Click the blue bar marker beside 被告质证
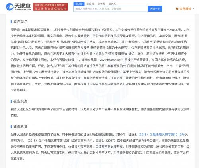This screenshot has width=199, height=168. [11, 127]
